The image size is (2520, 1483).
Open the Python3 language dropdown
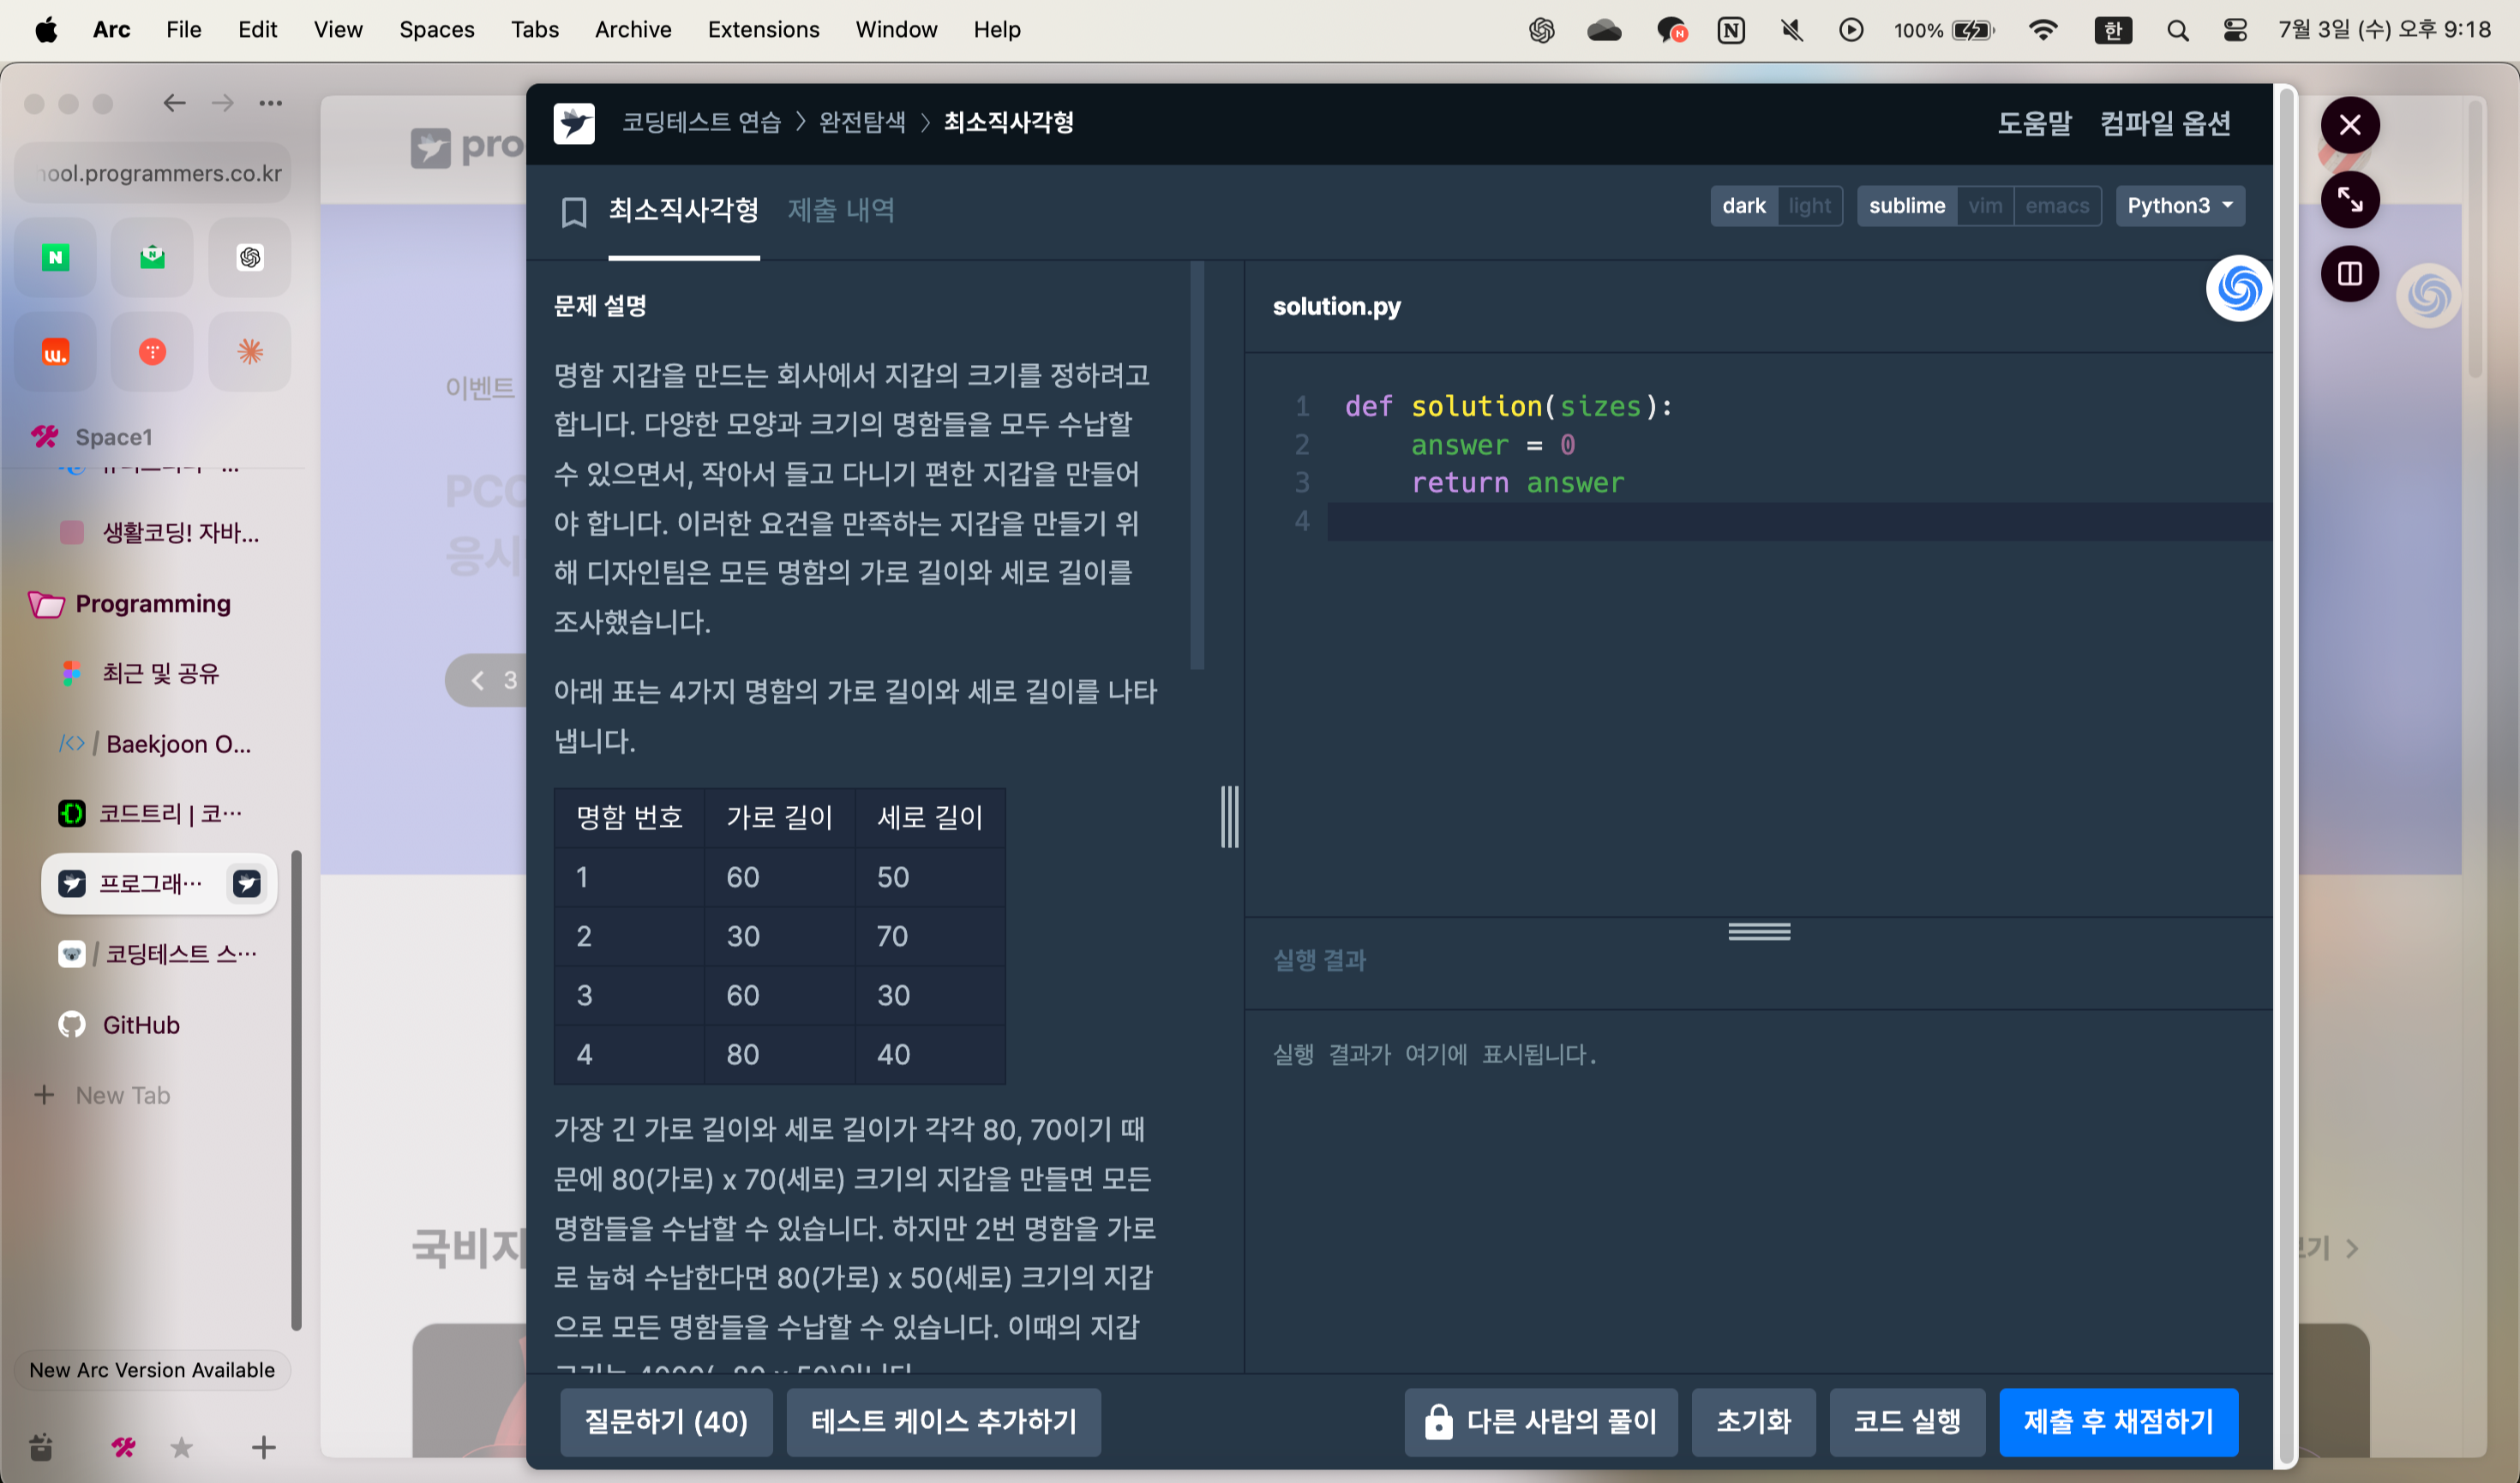coord(2179,206)
